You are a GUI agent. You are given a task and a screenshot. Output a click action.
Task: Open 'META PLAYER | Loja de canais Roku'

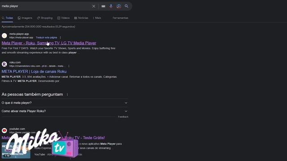[34, 72]
